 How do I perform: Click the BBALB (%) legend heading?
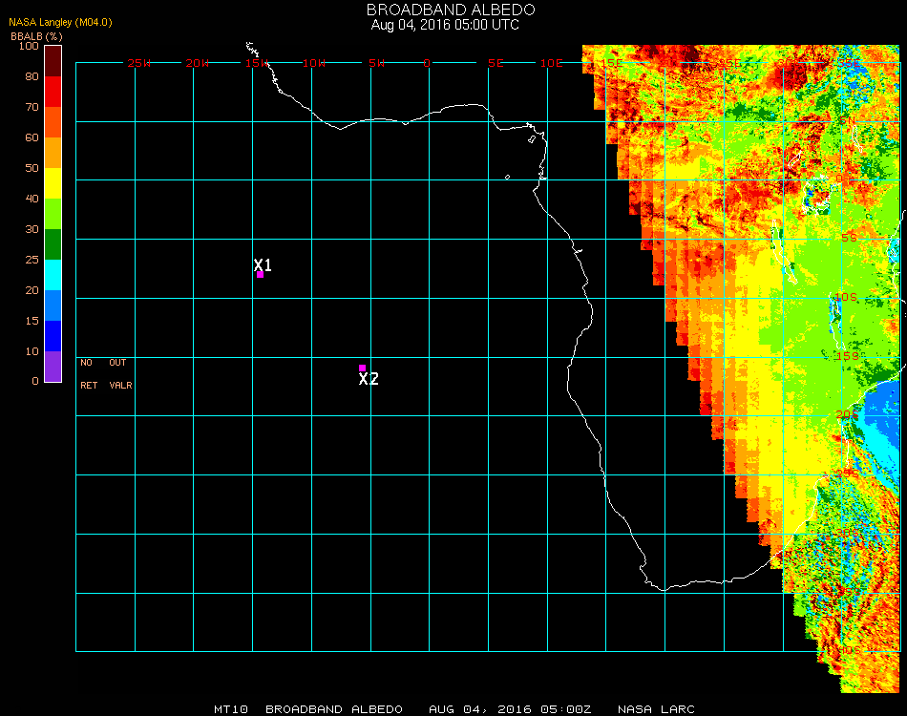click(36, 35)
